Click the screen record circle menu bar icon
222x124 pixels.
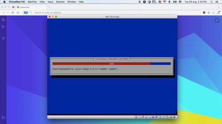pos(139,2)
